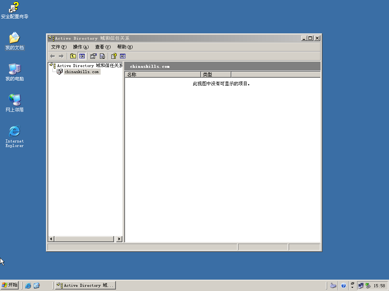Viewport: 389px width, 291px height.
Task: Minimize the Active Directory window
Action: (x=304, y=38)
